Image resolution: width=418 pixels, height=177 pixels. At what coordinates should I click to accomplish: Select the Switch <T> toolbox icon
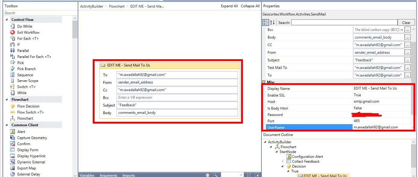[12, 87]
